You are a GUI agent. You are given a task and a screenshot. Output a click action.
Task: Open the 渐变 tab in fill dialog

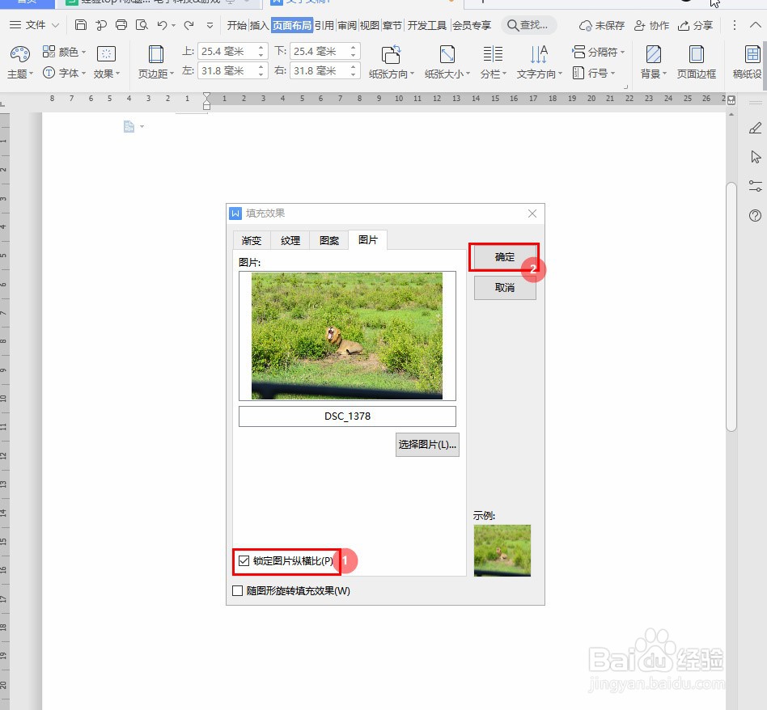(x=252, y=240)
